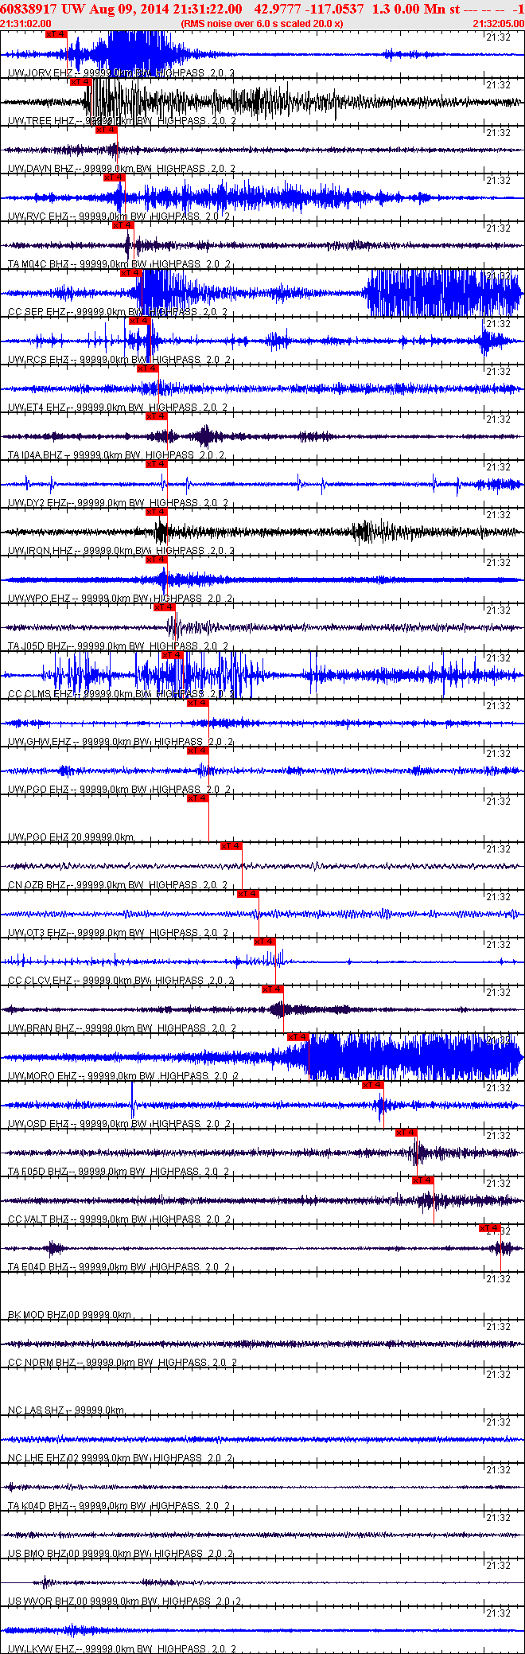This screenshot has width=525, height=1654.
Task: Click the CC.CLMS EHZ station label
Action: pos(40,694)
